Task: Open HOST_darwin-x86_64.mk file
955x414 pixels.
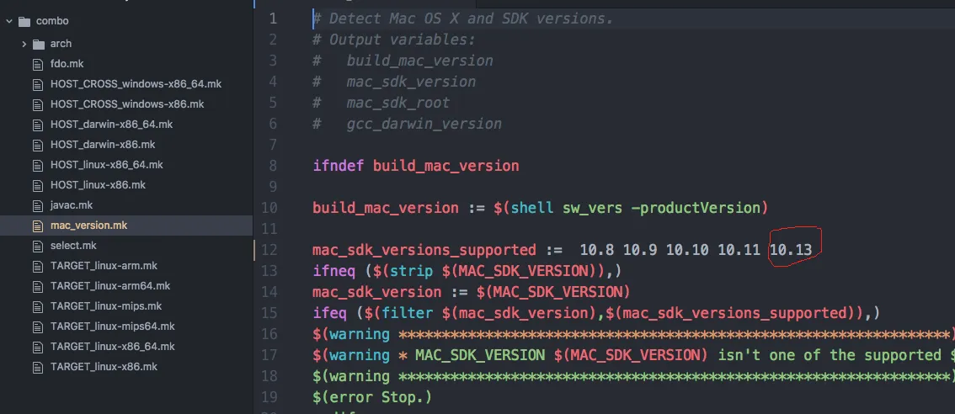Action: (111, 125)
